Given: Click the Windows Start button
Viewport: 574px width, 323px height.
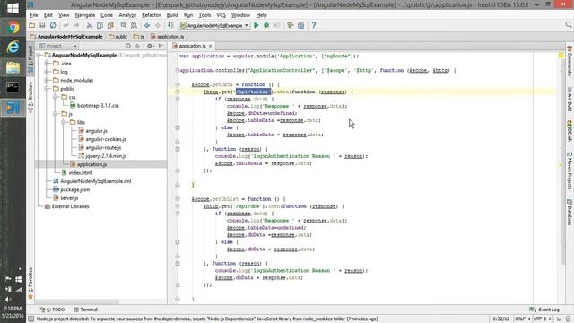Looking at the screenshot, I should pyautogui.click(x=13, y=8).
